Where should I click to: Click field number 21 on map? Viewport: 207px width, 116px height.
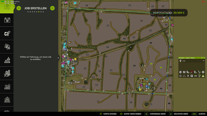click(x=87, y=5)
